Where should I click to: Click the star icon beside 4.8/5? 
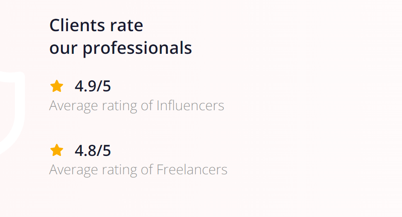coord(57,150)
